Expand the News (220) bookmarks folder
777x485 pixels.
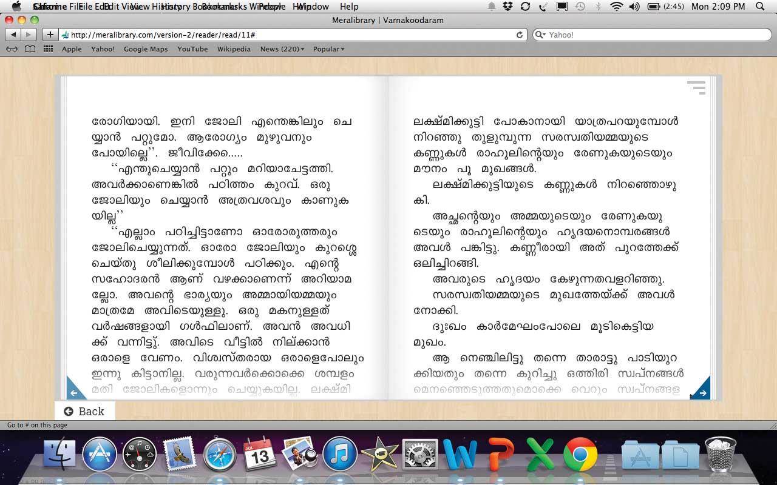click(282, 49)
